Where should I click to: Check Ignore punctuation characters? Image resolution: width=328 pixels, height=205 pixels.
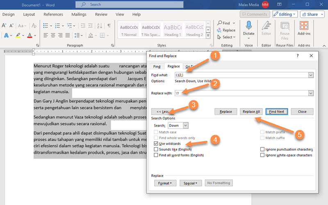[x=262, y=149]
